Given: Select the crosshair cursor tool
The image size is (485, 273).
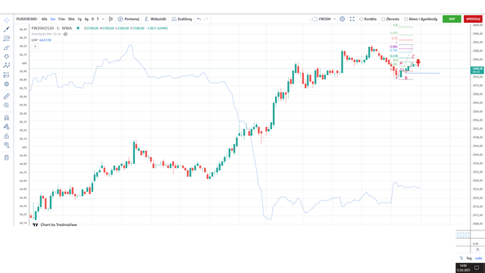Looking at the screenshot, I should (7, 20).
